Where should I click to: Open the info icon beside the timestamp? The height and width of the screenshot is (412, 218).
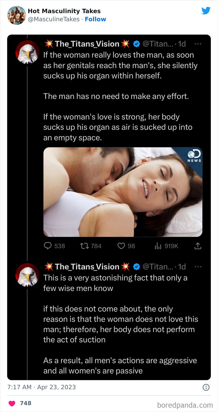coord(206,387)
